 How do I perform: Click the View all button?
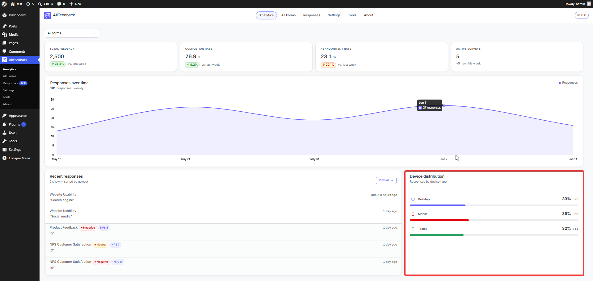[x=386, y=180]
